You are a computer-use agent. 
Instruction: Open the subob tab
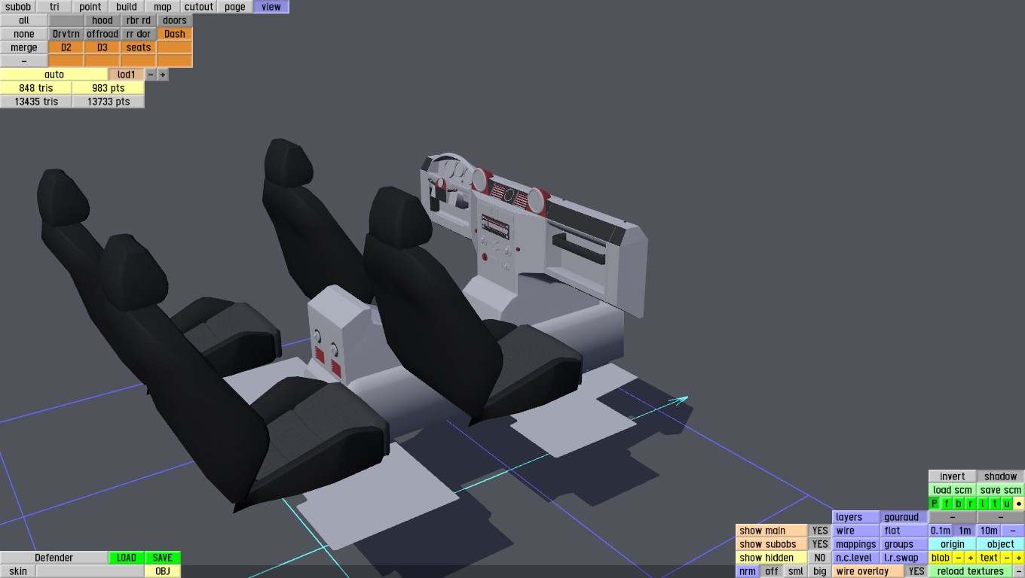(18, 7)
